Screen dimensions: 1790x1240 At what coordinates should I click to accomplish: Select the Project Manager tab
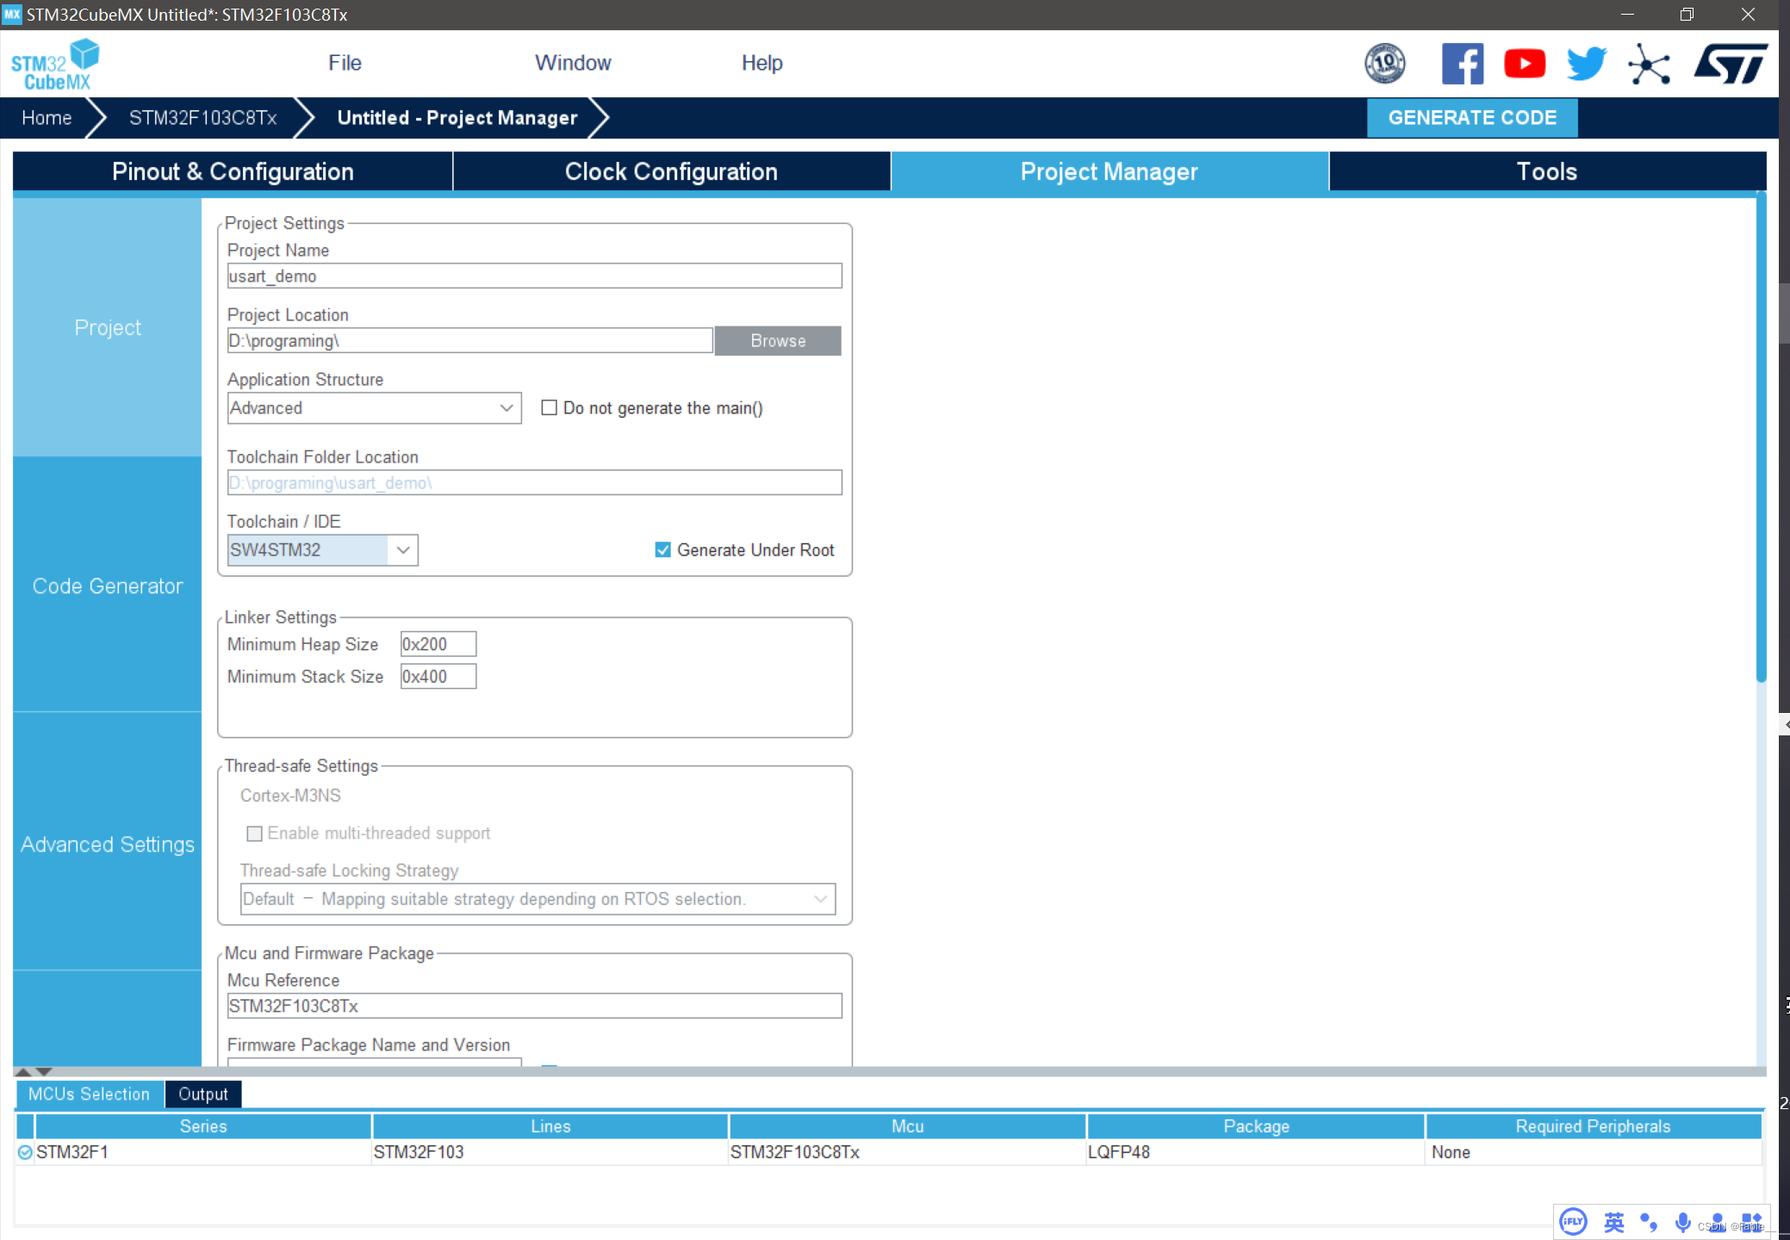point(1109,171)
